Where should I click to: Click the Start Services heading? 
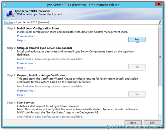26,103
